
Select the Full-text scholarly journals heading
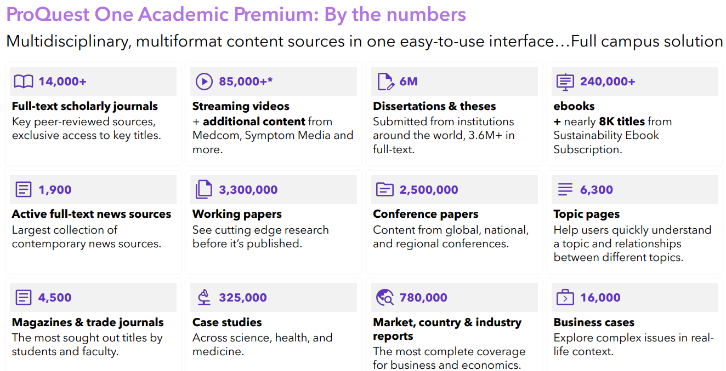tap(85, 106)
